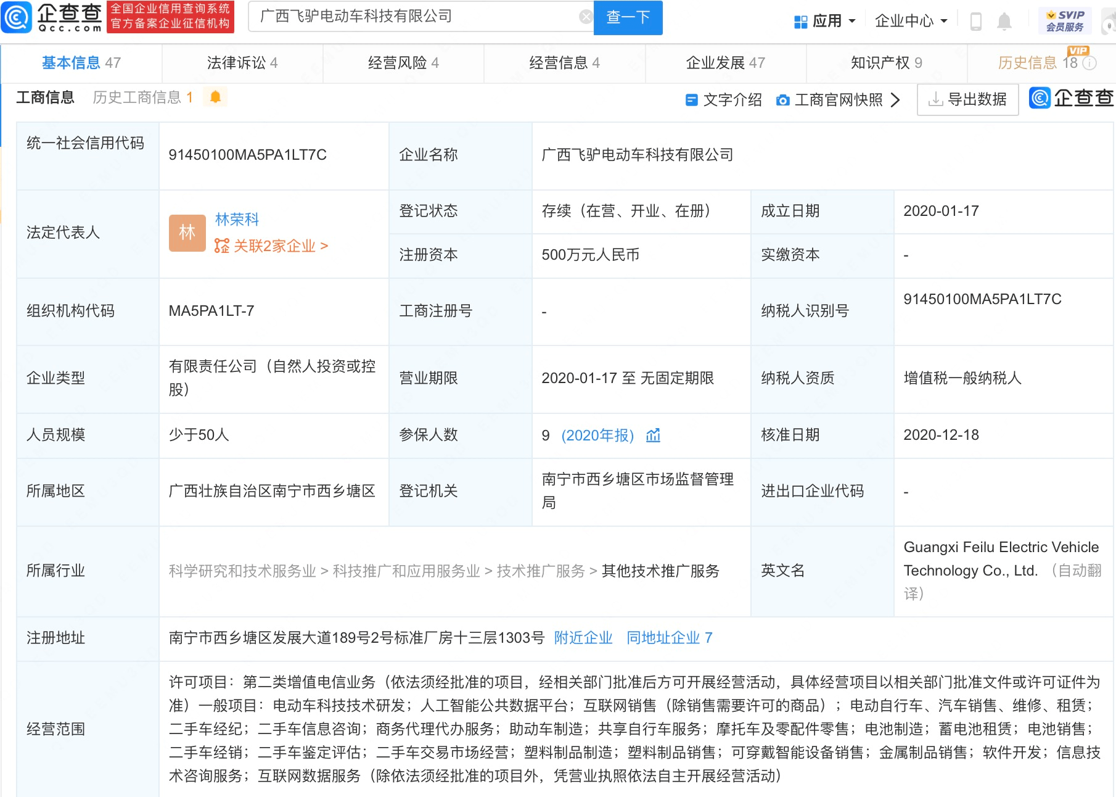The height and width of the screenshot is (797, 1116).
Task: Click the download icon in 导出数据
Action: [x=935, y=99]
